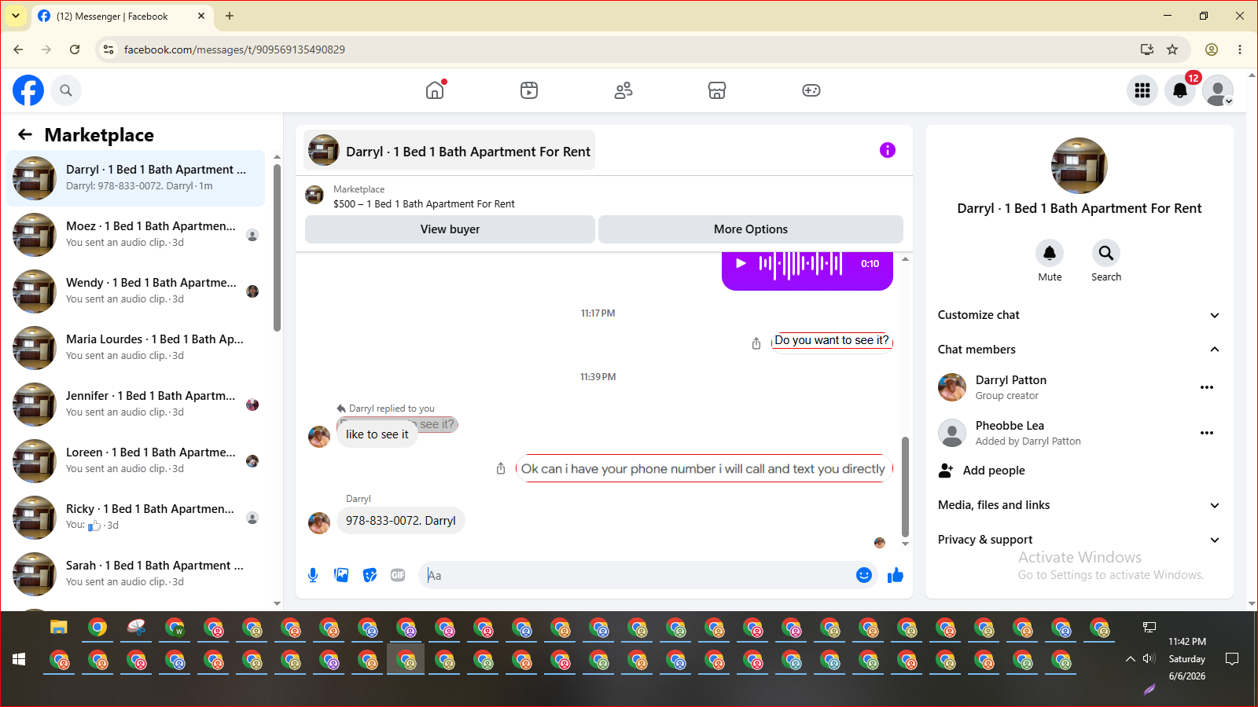
Task: Go back from Marketplace chats list
Action: click(x=25, y=134)
